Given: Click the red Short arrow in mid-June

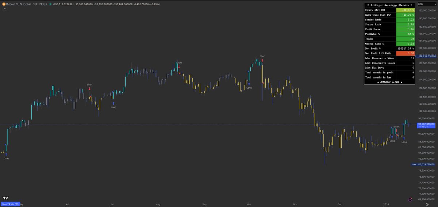Looking at the screenshot, I should pos(89,89).
